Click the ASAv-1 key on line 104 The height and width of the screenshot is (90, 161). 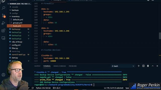45,9
